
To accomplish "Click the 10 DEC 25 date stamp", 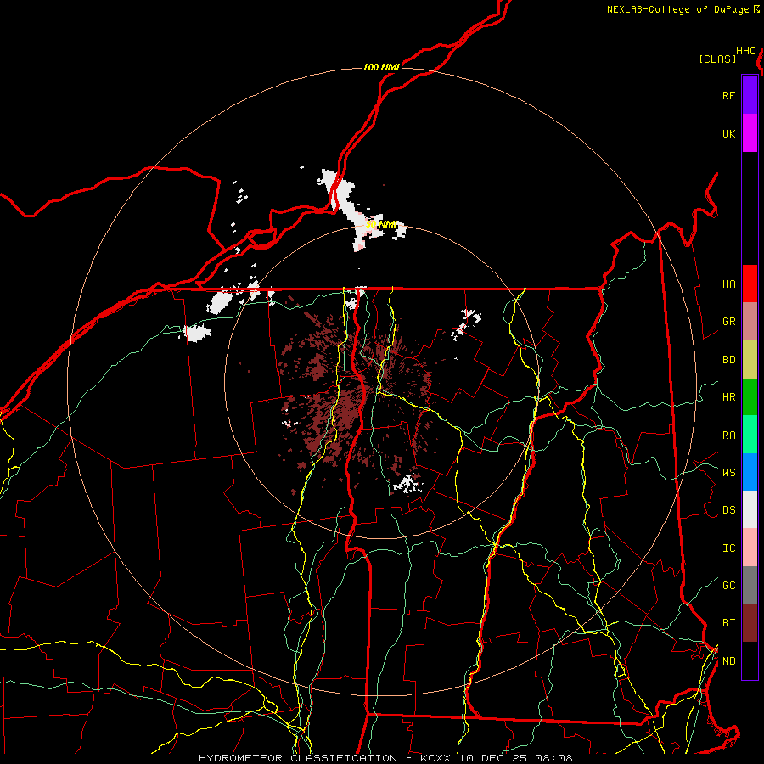I will click(x=492, y=758).
